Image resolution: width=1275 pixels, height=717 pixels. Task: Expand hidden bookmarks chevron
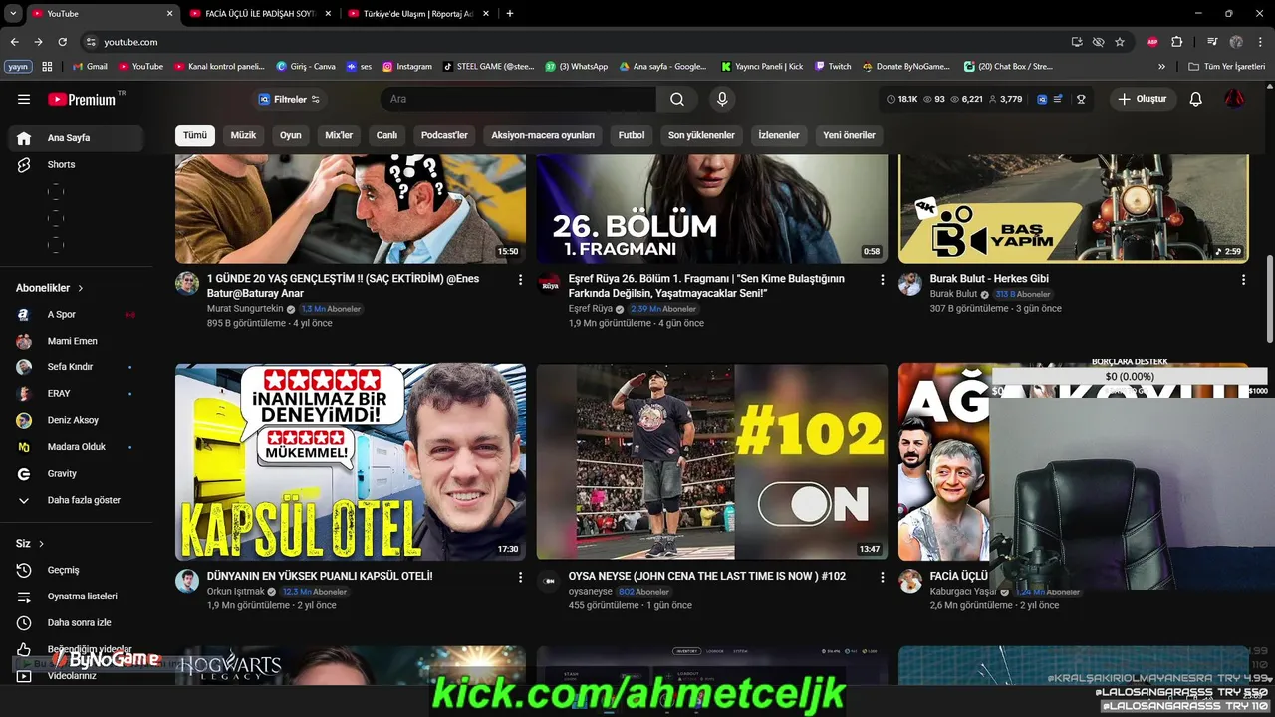[x=1161, y=67]
